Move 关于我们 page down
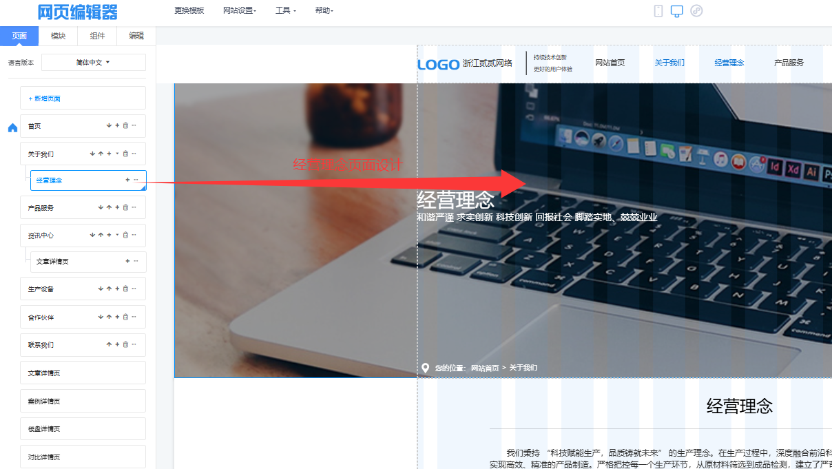Viewport: 832px width, 469px height. click(92, 154)
